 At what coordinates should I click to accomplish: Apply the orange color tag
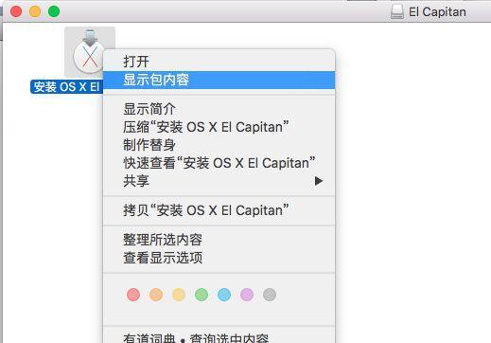[156, 295]
